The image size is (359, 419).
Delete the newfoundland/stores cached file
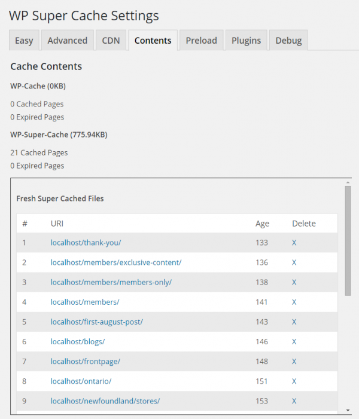click(x=294, y=401)
